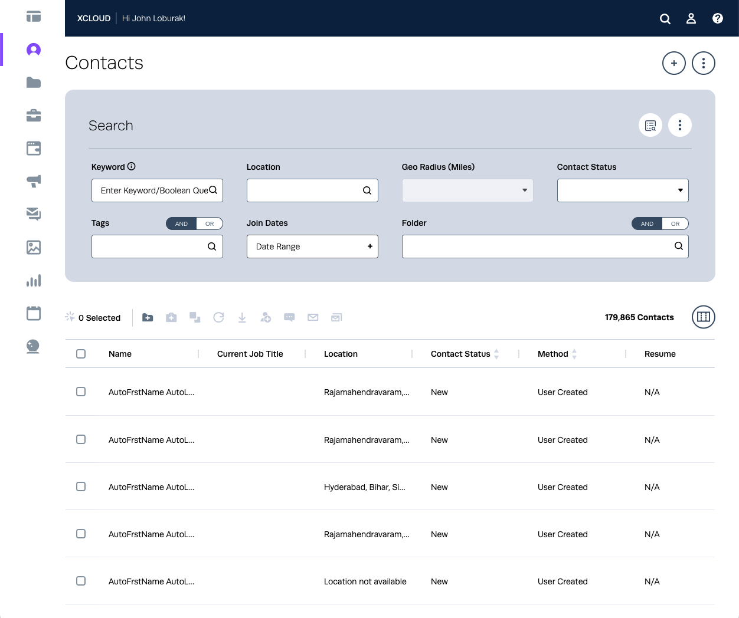Click the send email toolbar icon

[x=313, y=317]
